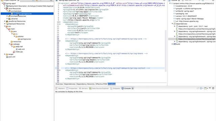
Task: Collapse the webapp folder
Action: tap(10, 44)
